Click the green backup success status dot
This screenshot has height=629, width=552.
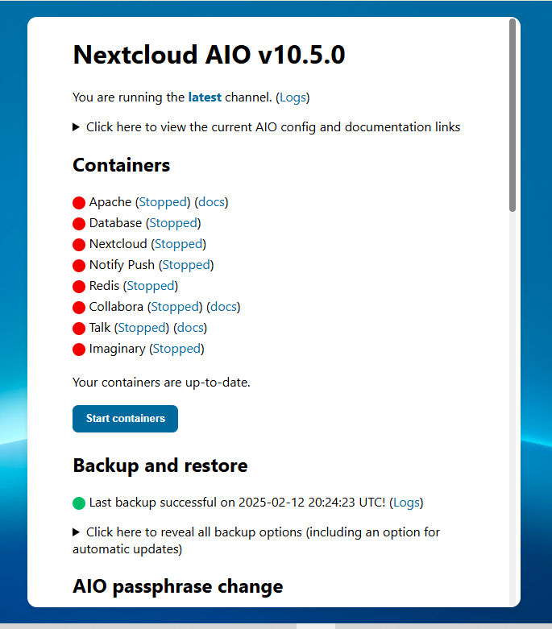79,503
